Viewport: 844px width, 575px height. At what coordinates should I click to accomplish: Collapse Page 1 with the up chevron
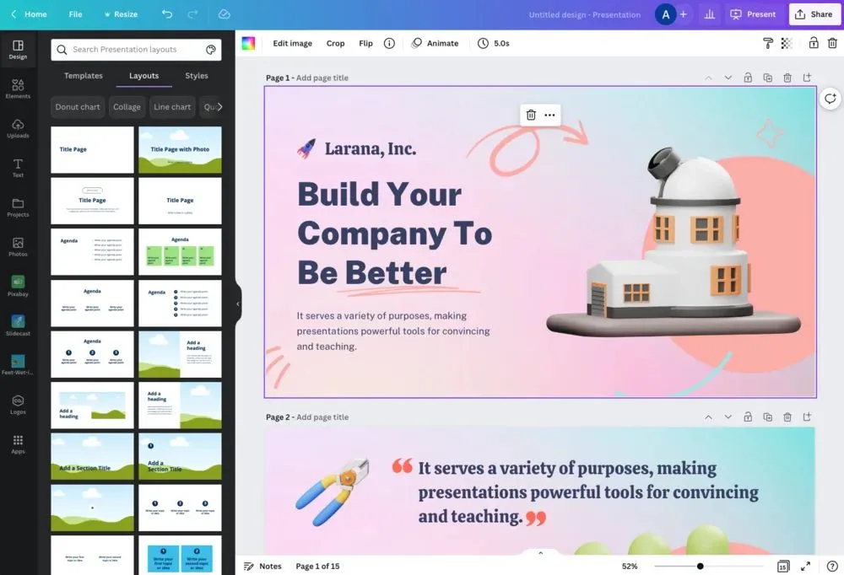click(708, 77)
